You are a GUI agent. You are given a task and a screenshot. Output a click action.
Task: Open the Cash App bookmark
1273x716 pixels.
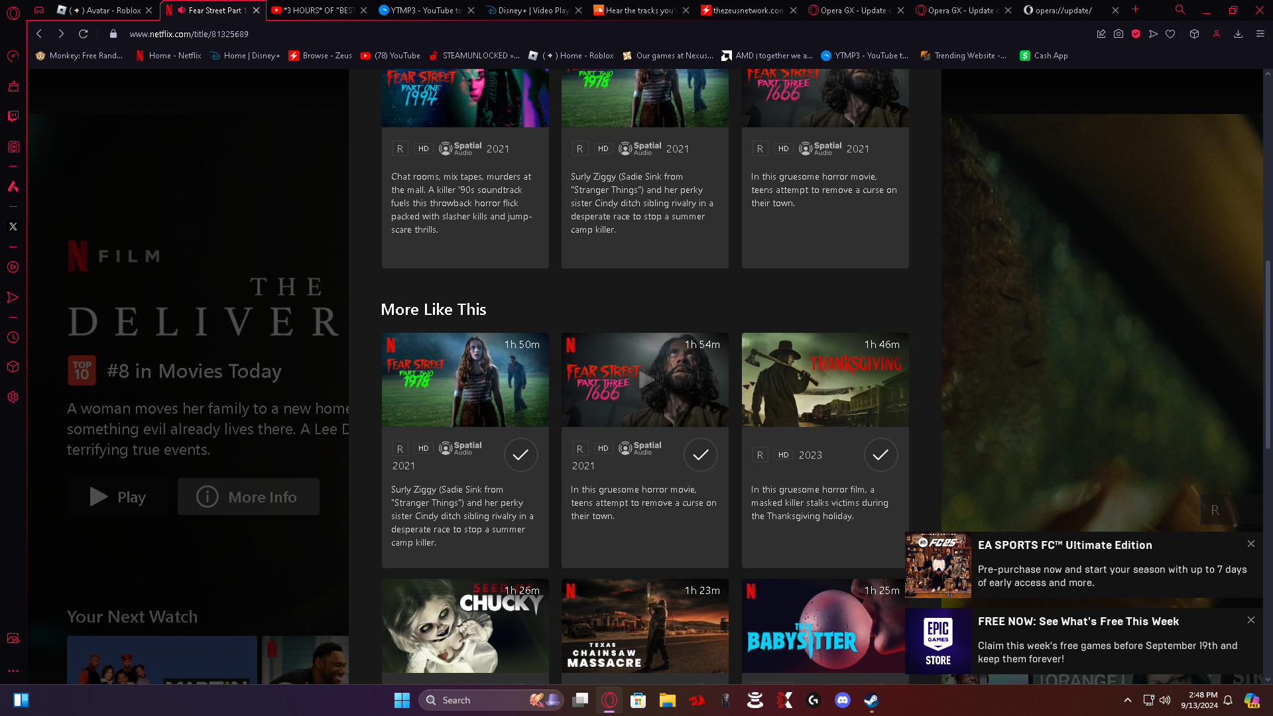(x=1044, y=56)
